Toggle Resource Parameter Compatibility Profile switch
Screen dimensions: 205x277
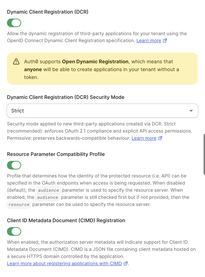coord(14,165)
